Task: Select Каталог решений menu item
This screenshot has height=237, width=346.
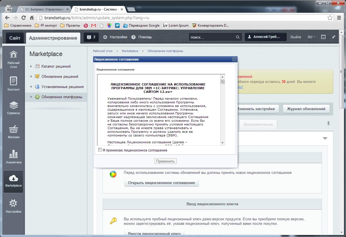Action: tap(56, 66)
